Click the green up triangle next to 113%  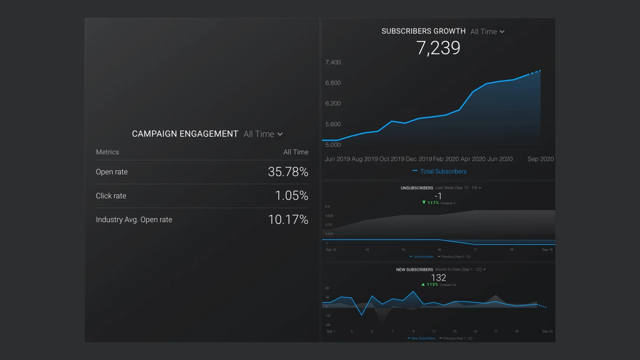(x=423, y=284)
